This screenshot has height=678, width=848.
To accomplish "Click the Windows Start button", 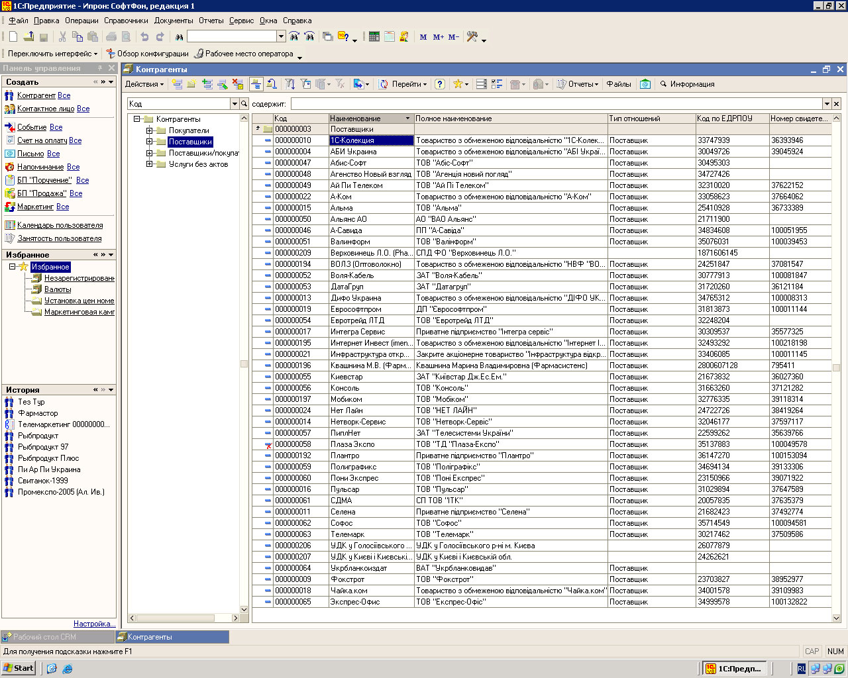I will coord(19,668).
